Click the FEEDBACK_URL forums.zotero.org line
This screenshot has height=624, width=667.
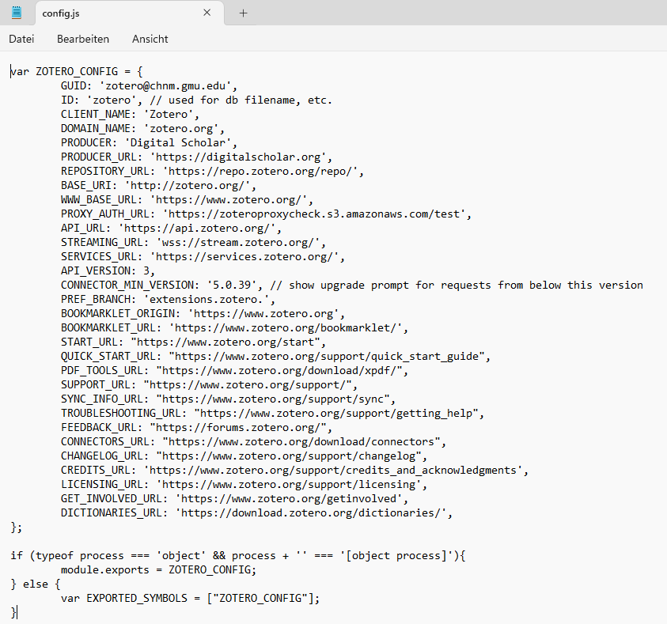pyautogui.click(x=196, y=428)
